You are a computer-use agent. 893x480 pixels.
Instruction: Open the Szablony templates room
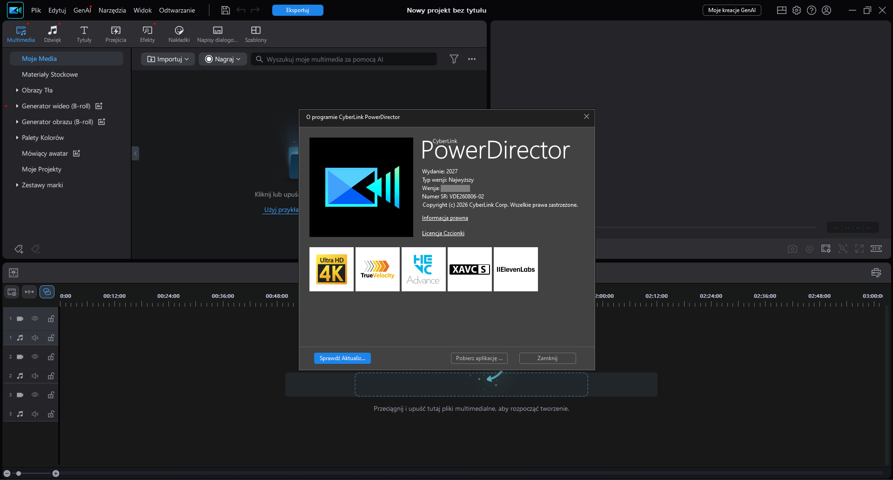(256, 34)
